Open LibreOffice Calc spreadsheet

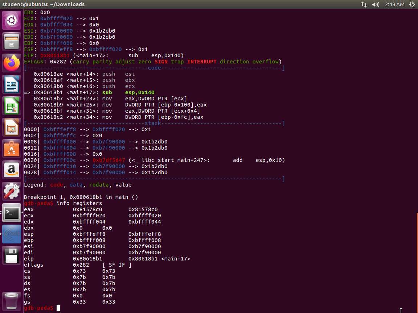click(x=12, y=106)
